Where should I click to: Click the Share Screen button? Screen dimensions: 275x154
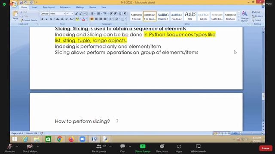click(x=143, y=148)
